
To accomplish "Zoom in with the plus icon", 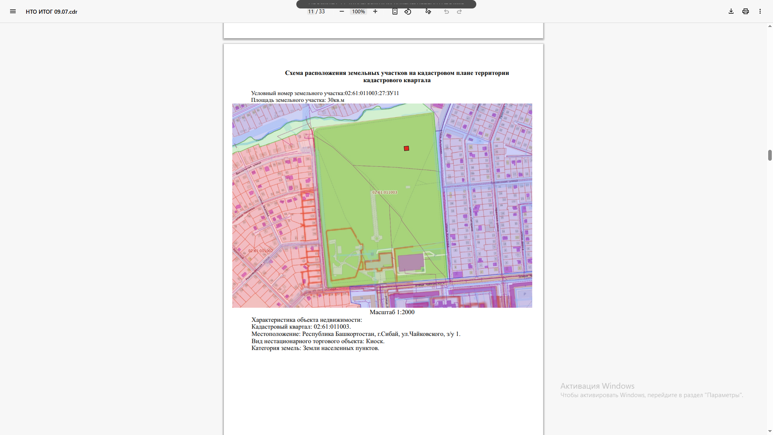I will coord(375,11).
